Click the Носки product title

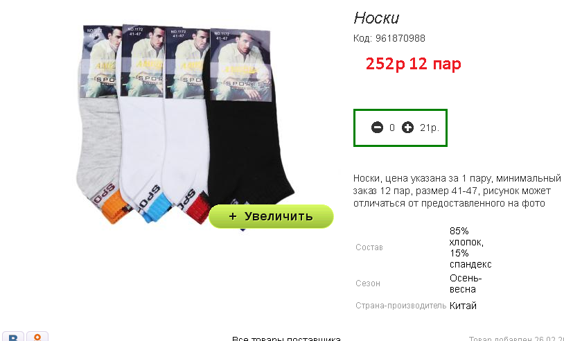click(x=376, y=17)
